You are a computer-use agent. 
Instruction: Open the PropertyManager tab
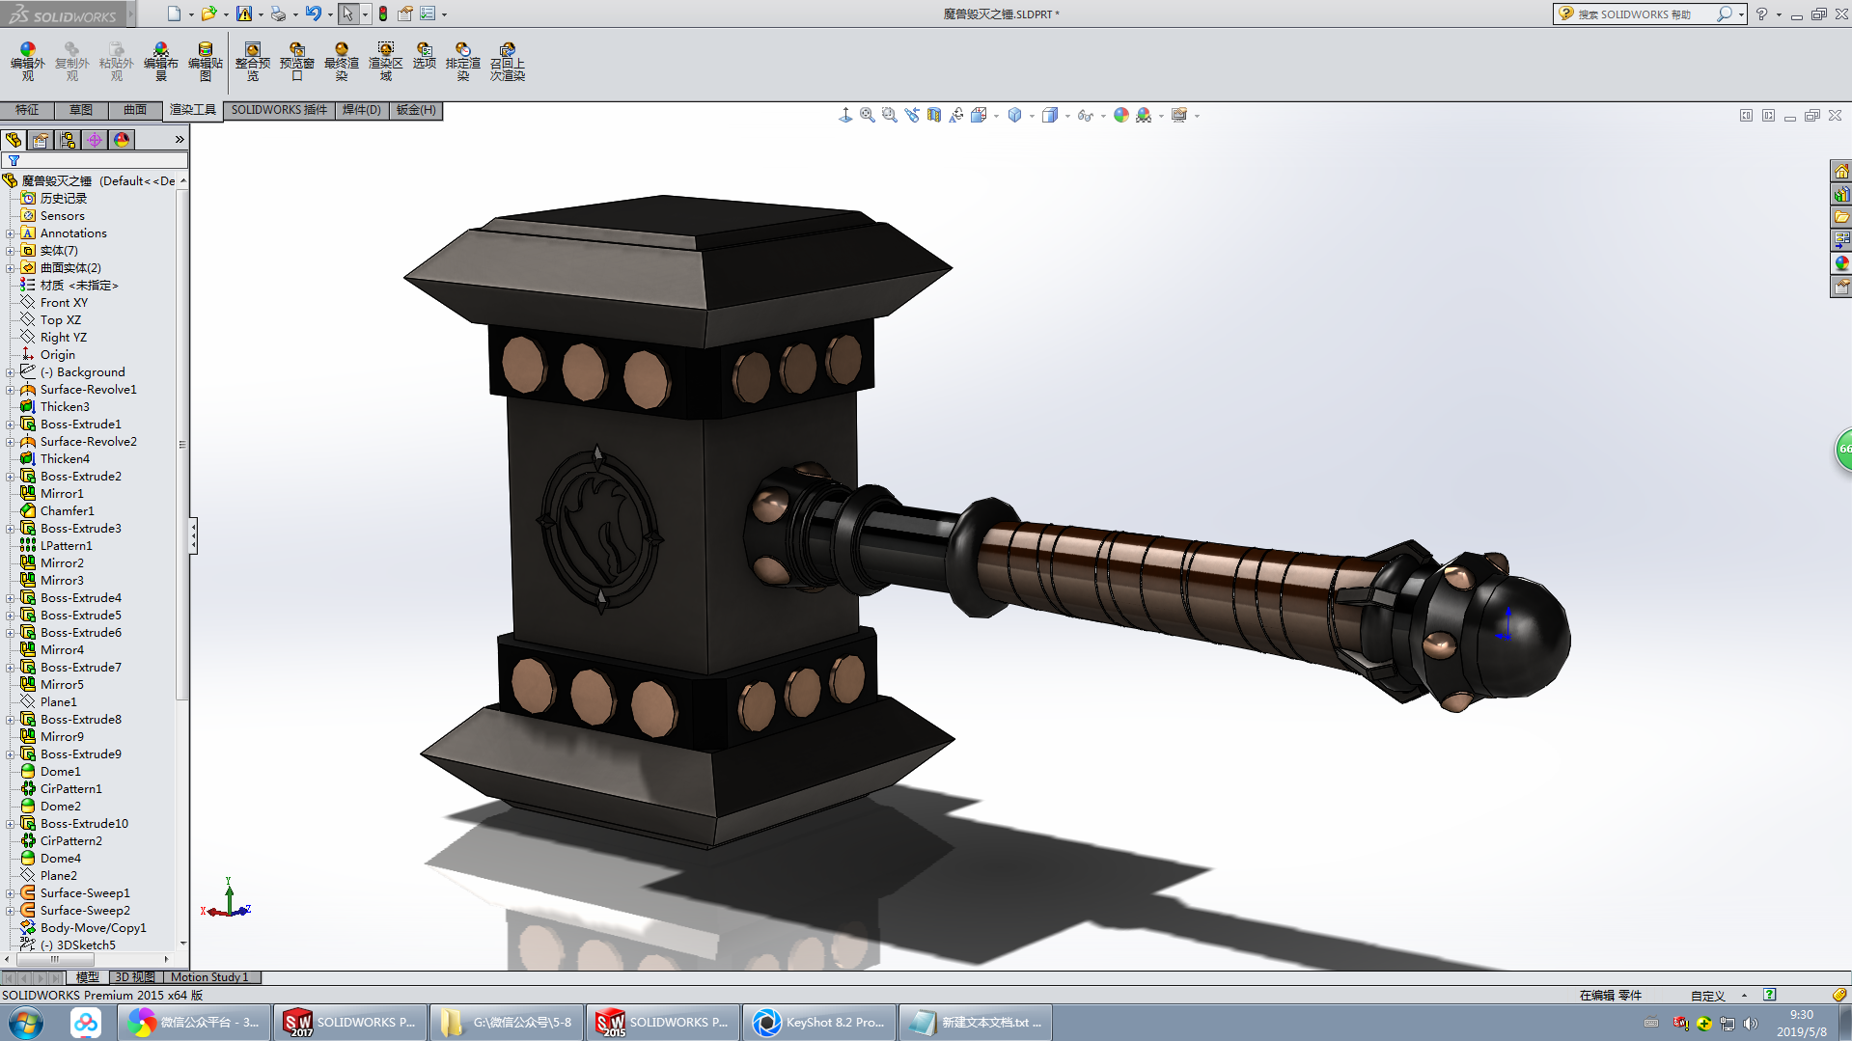click(41, 140)
